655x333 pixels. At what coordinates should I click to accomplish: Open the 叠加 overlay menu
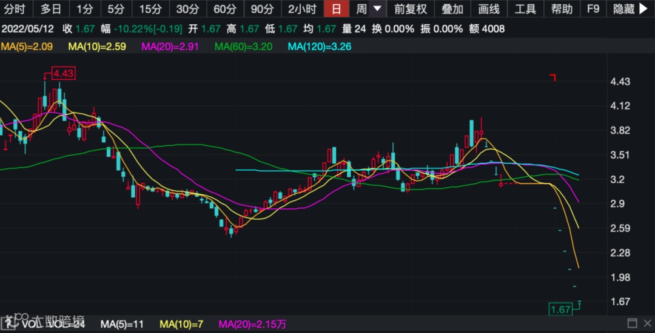tap(452, 8)
